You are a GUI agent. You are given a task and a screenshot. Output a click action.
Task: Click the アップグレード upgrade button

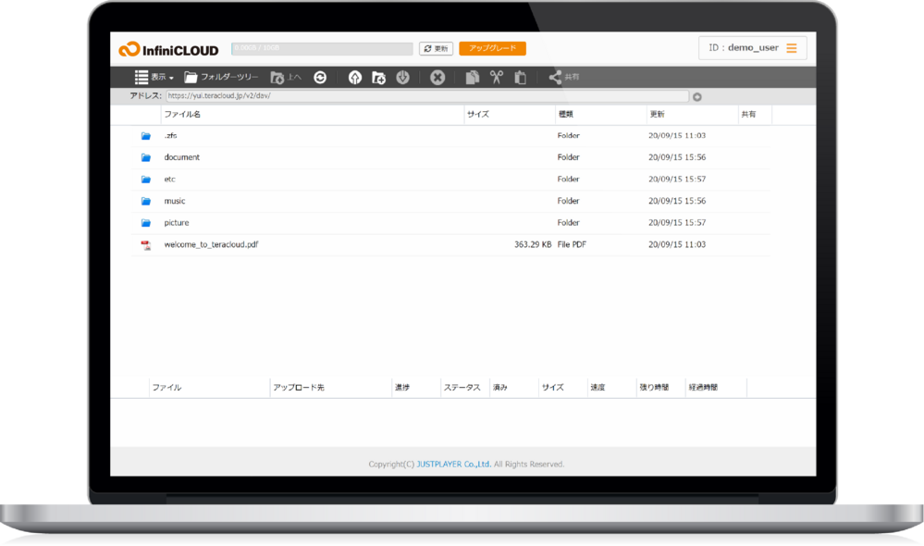pos(492,47)
